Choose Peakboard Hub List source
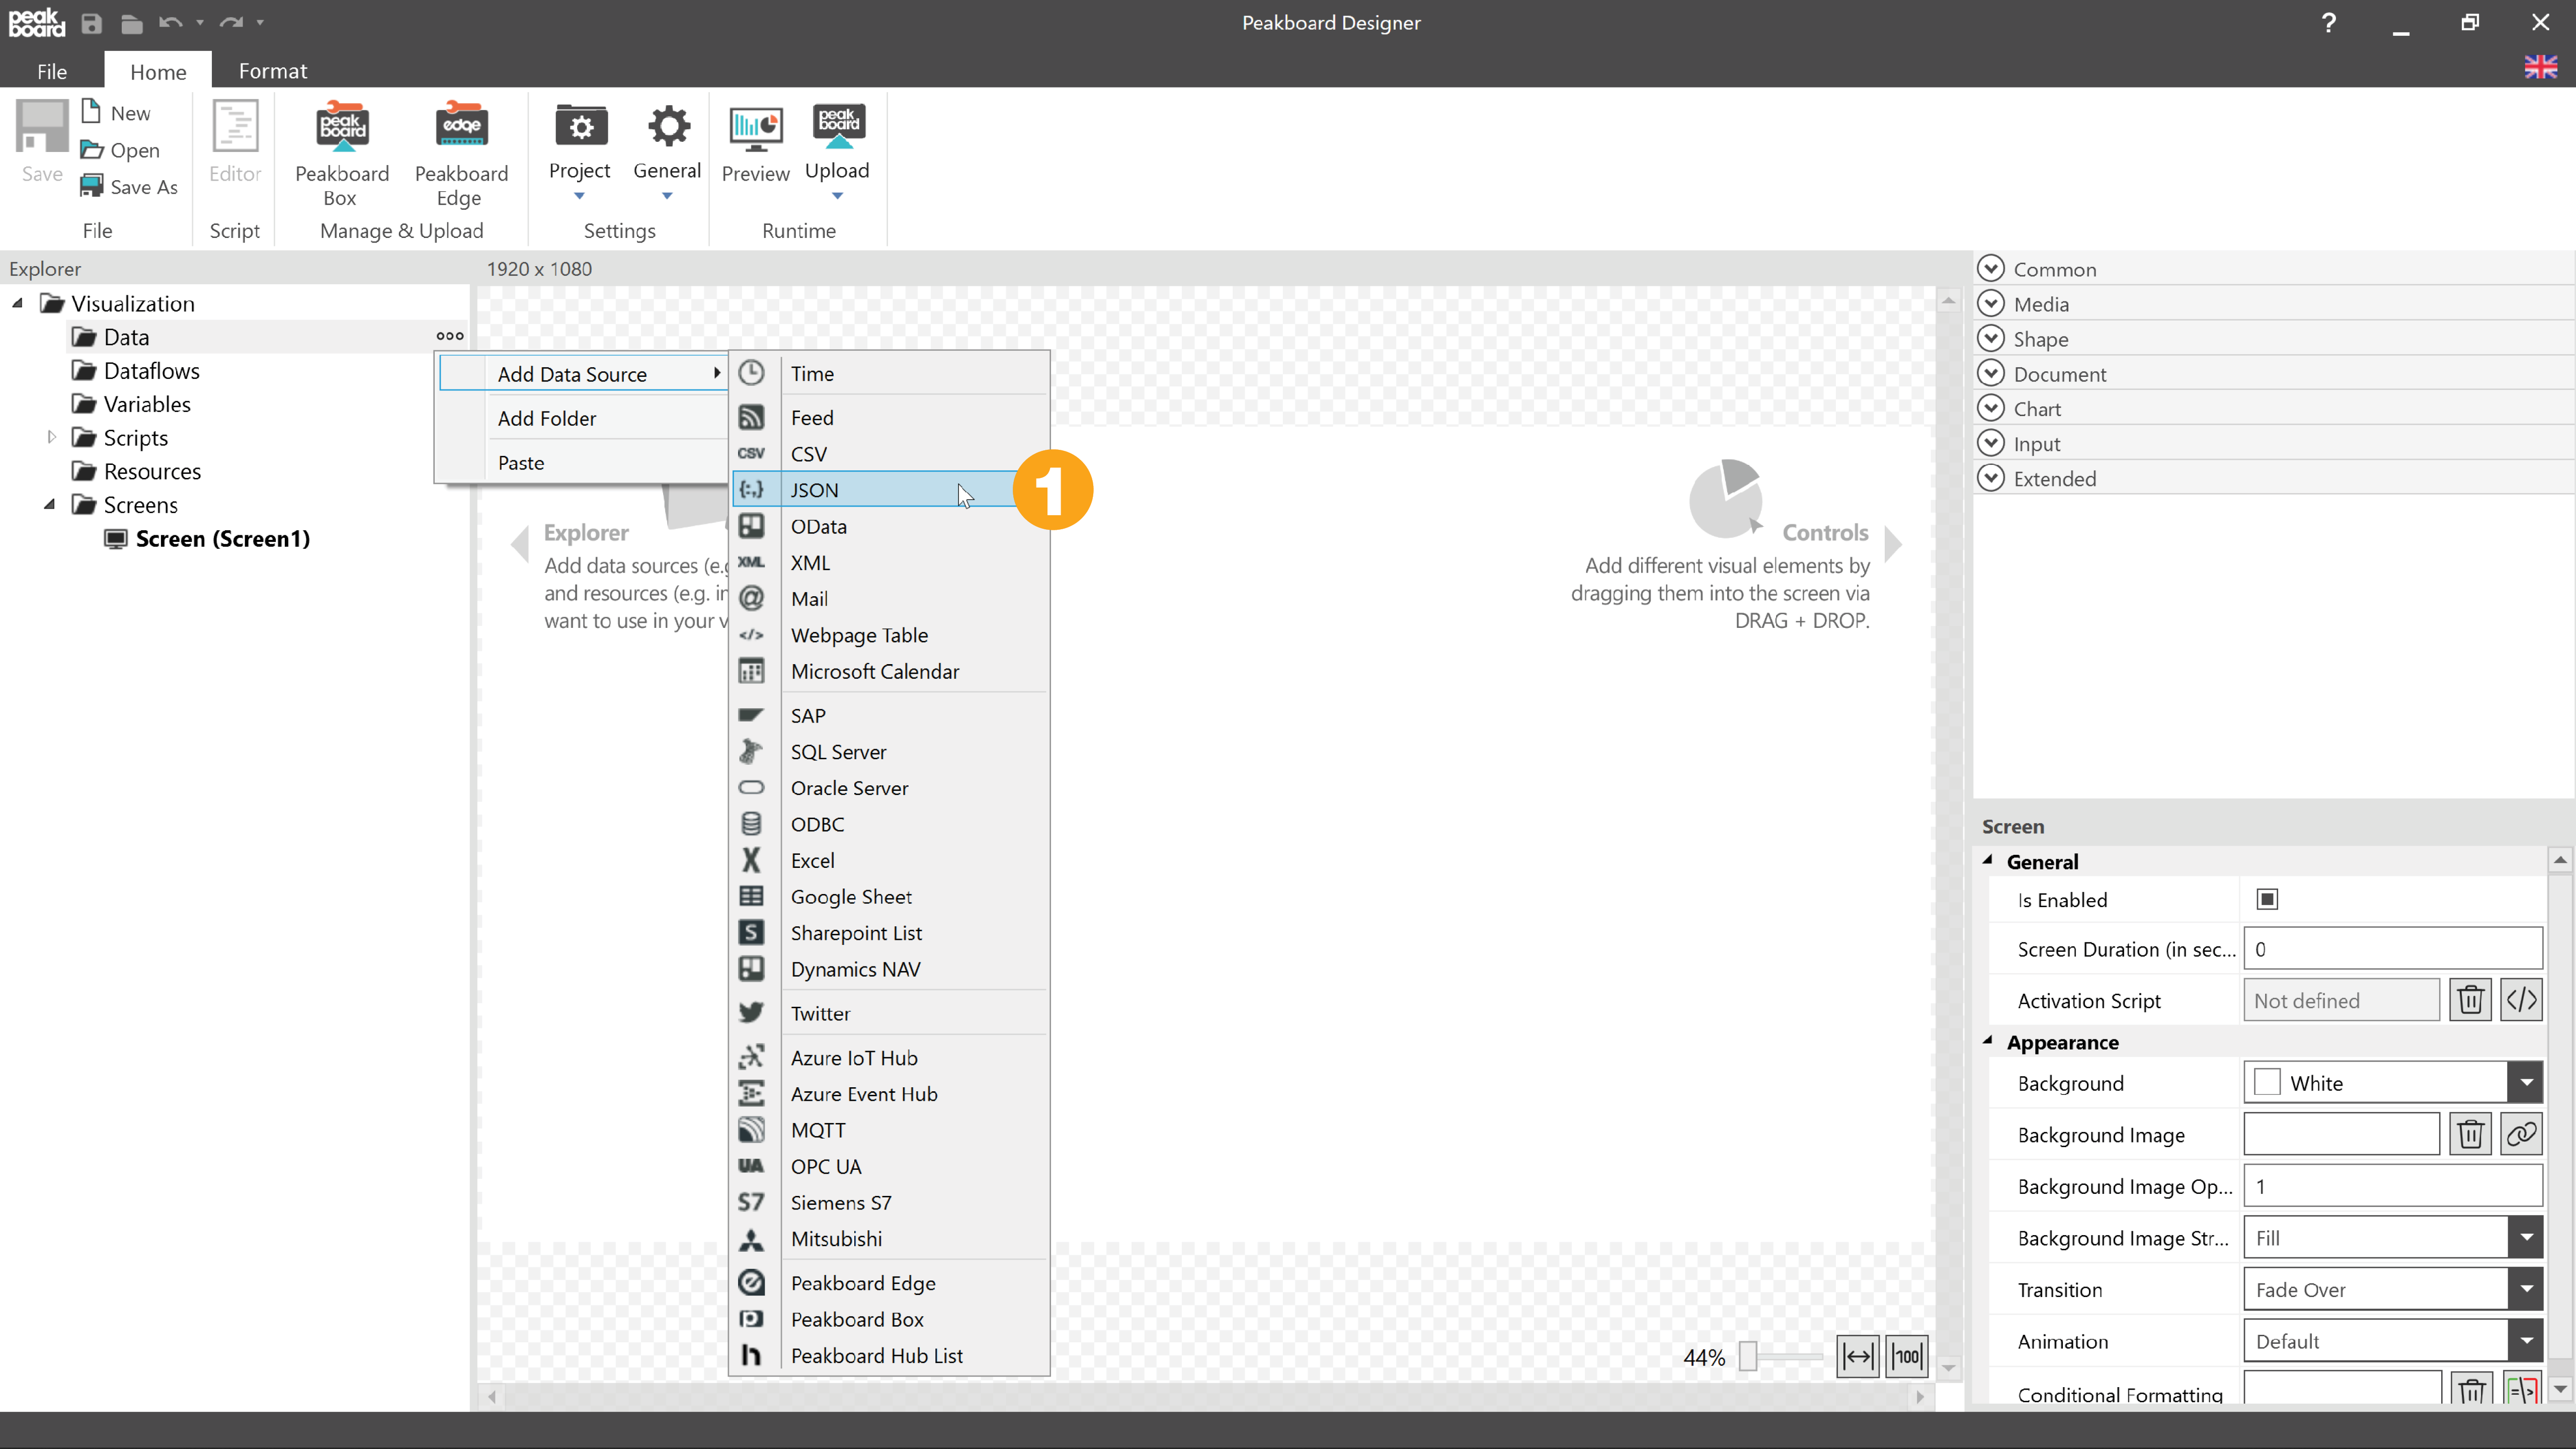 click(x=890, y=1355)
